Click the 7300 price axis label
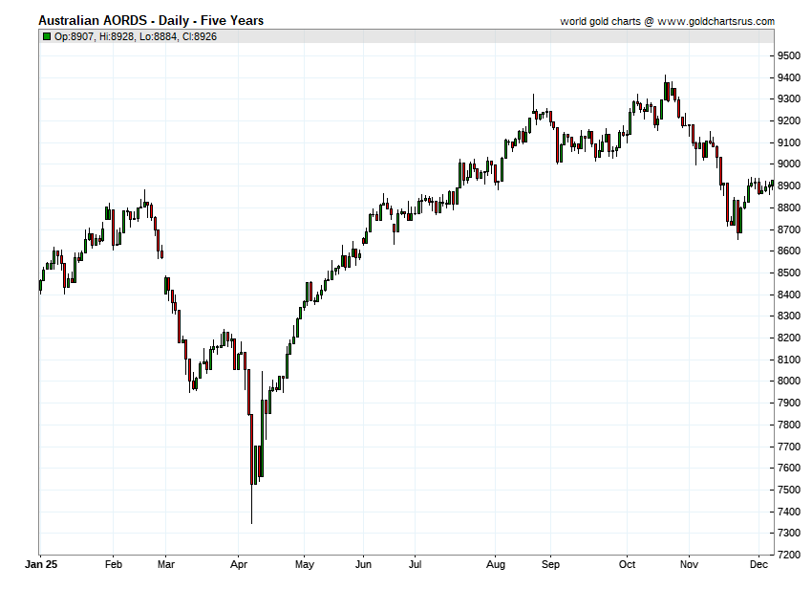 [x=789, y=533]
